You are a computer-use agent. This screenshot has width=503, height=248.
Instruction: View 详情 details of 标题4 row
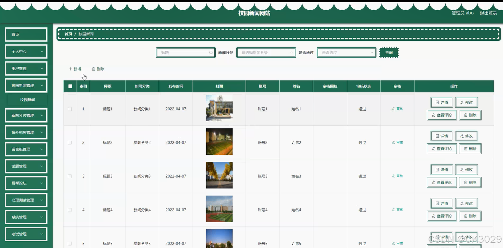coord(442,203)
